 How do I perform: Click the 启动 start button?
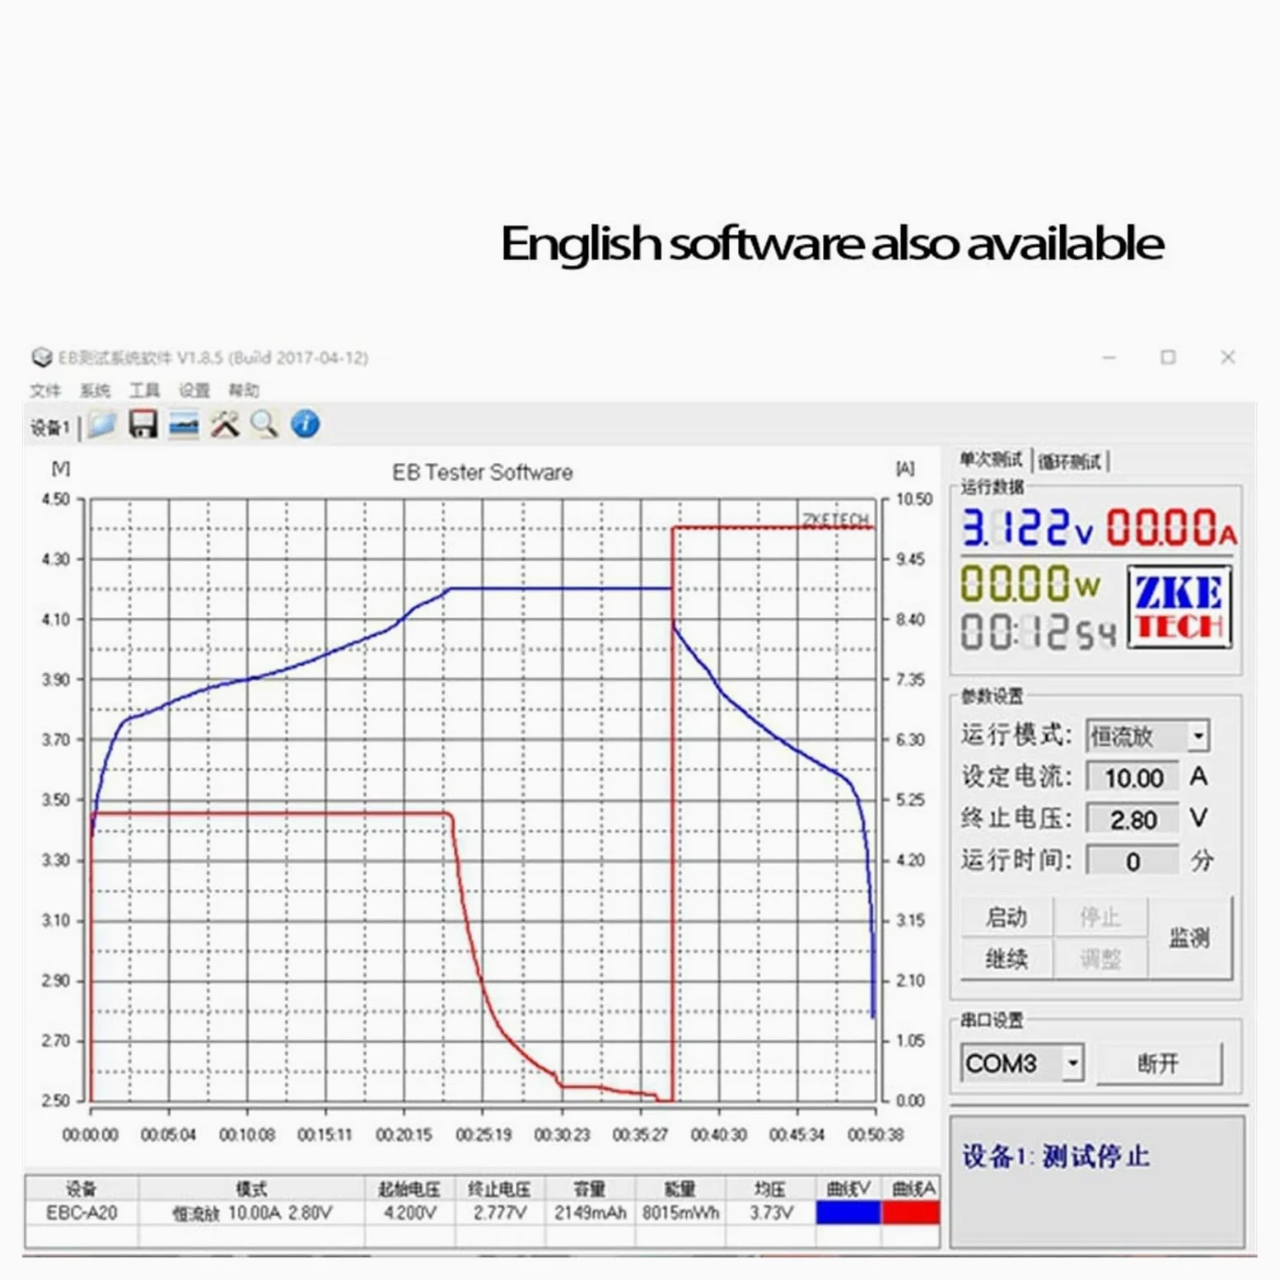coord(1007,917)
